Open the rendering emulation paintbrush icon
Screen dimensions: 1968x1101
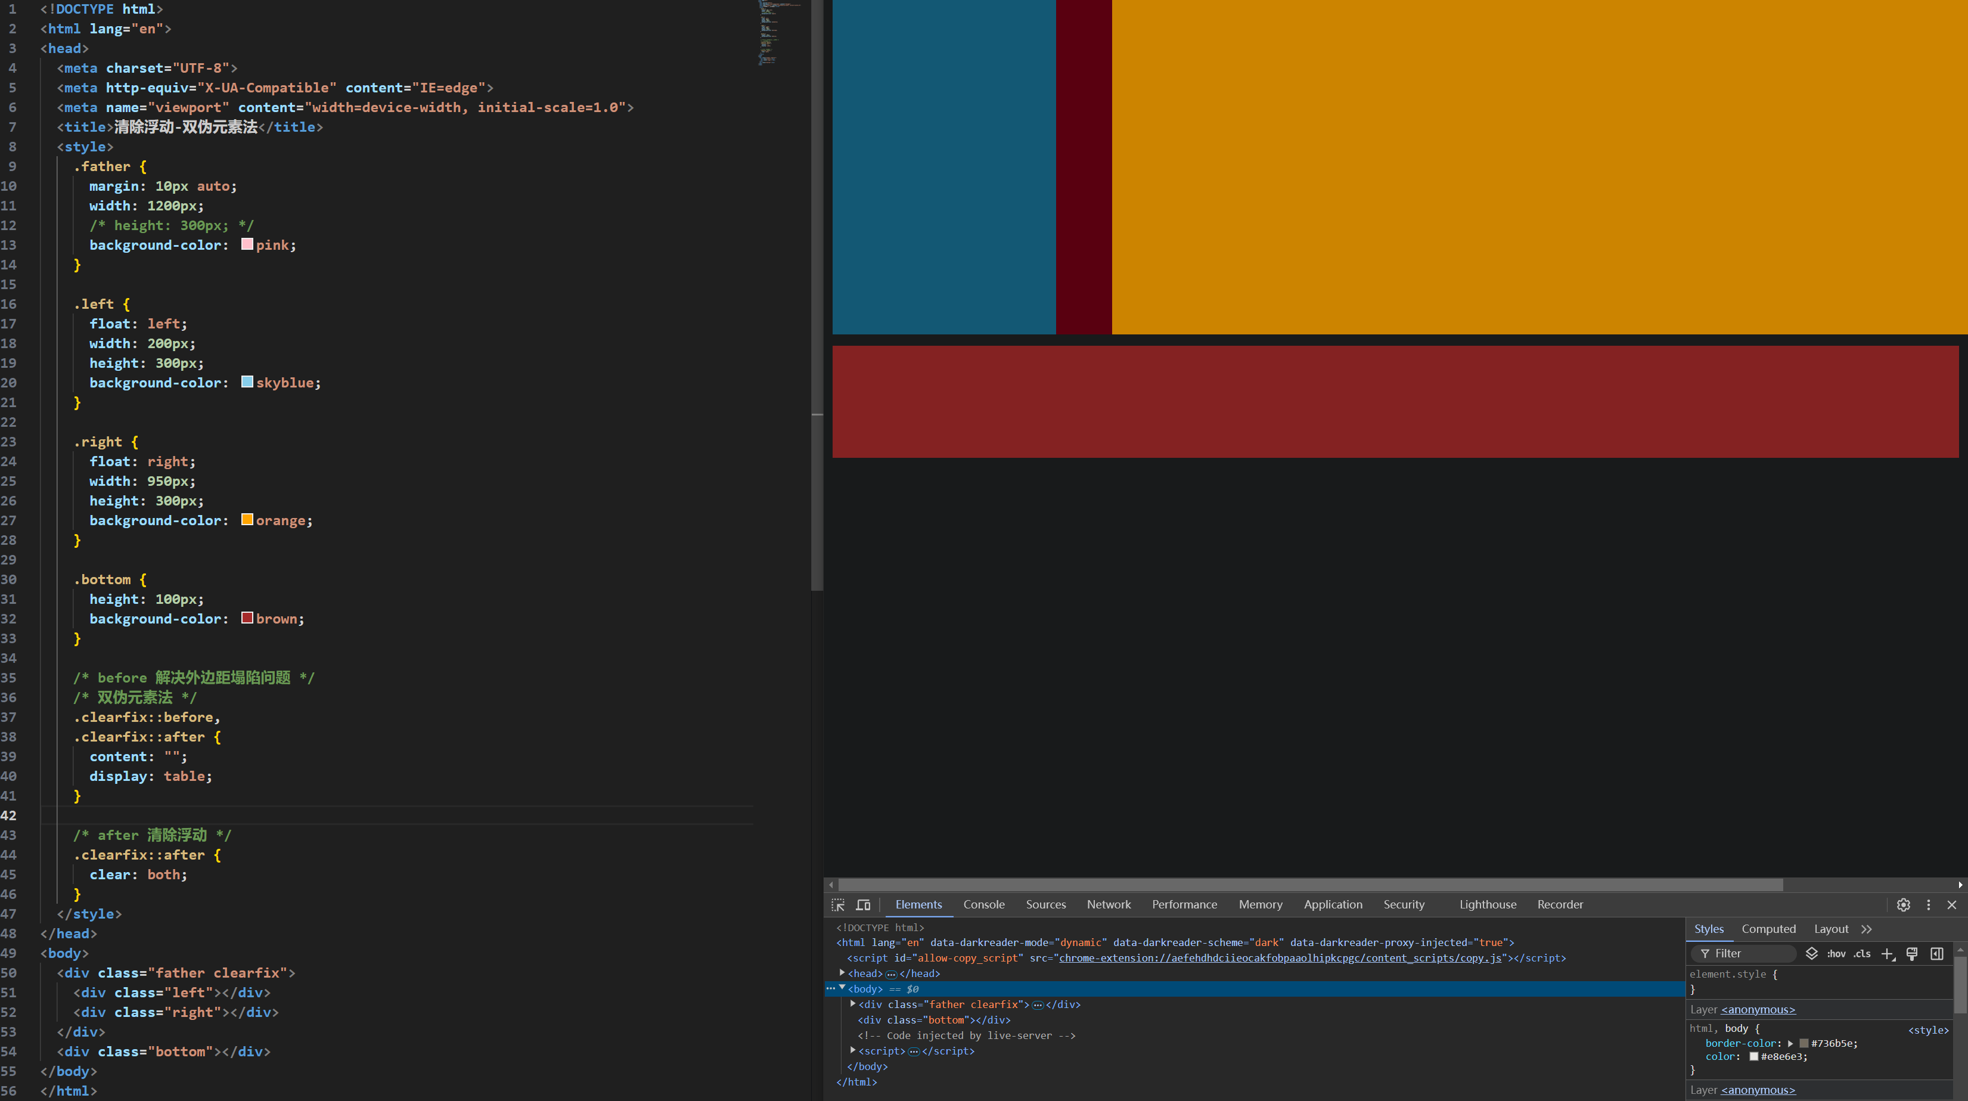tap(1911, 954)
